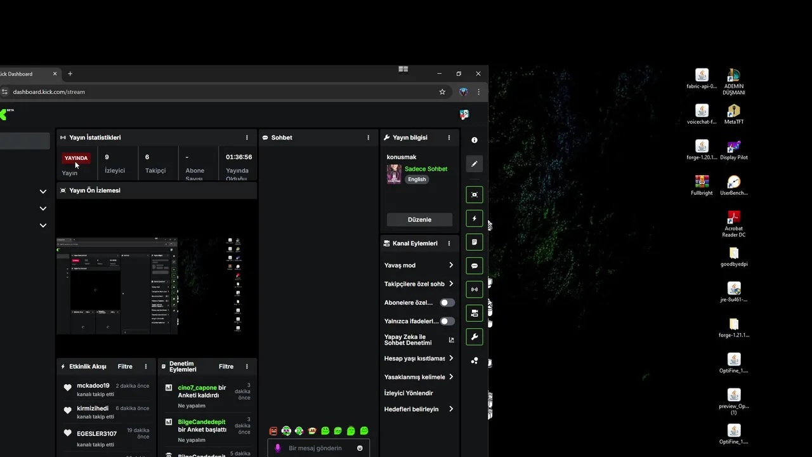Click the three-dots cluster icon below the wrench
The image size is (812, 457).
[x=475, y=361]
